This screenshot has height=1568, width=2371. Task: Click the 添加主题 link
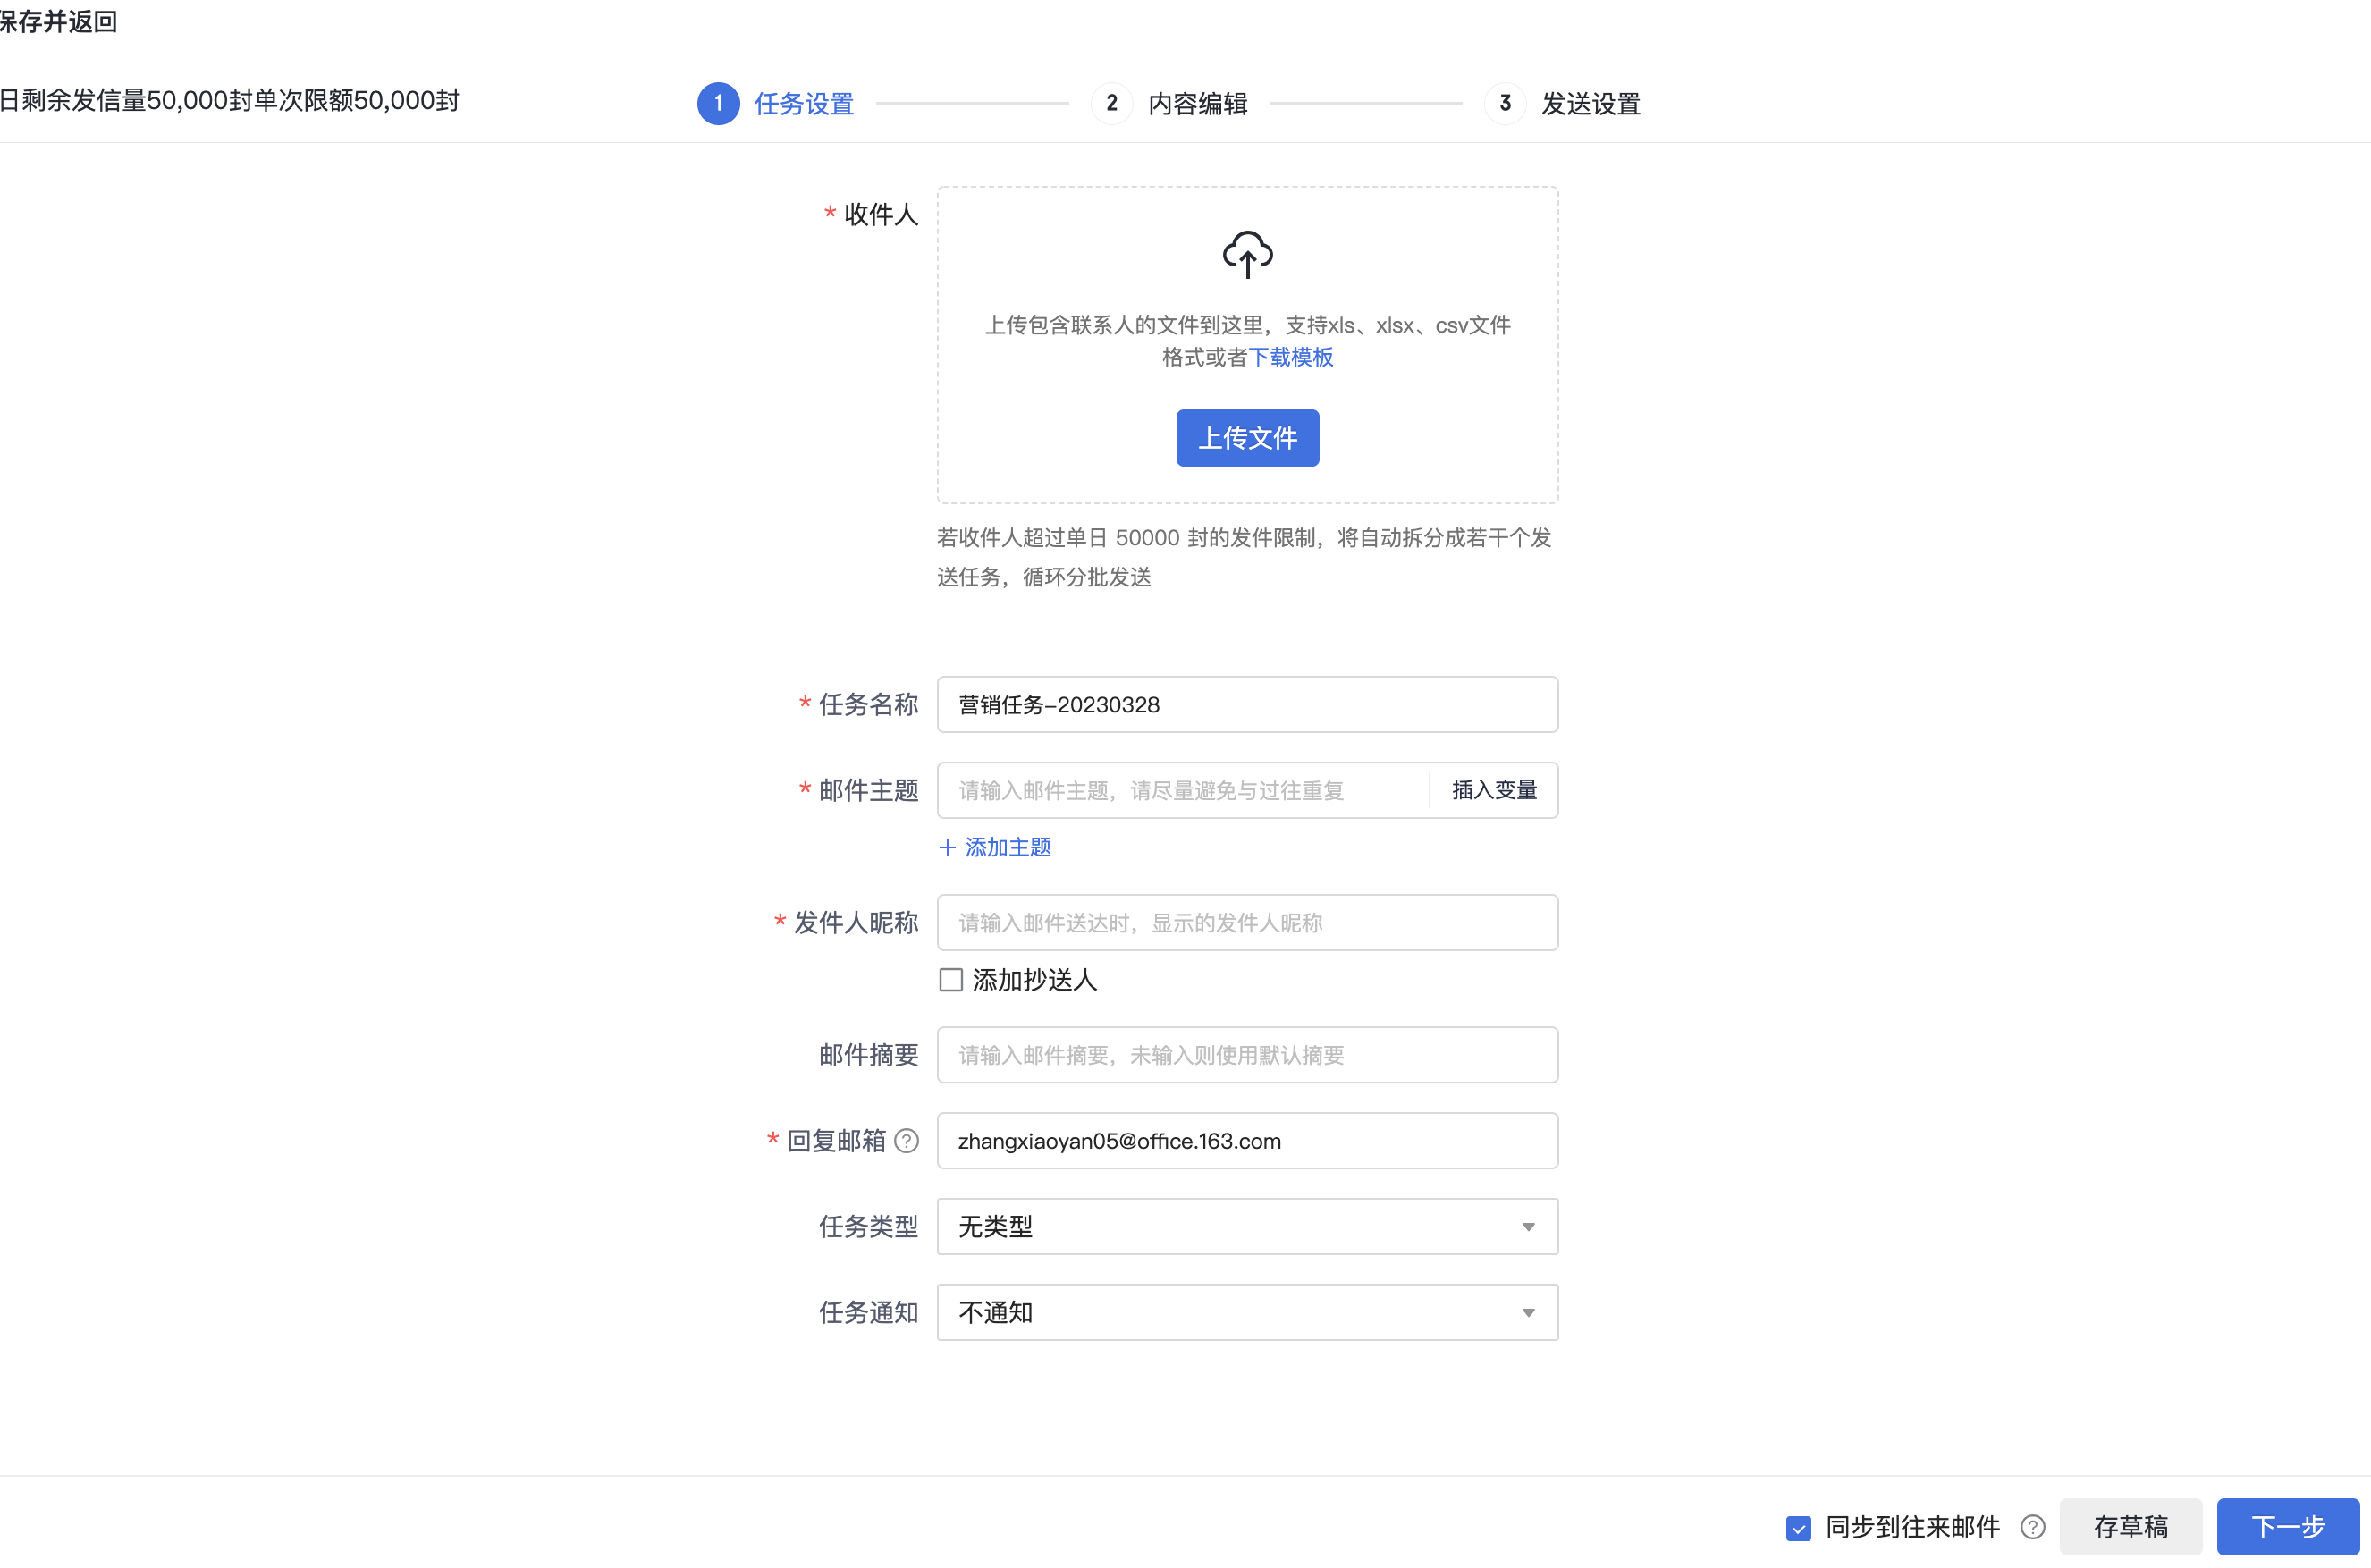coord(1007,847)
